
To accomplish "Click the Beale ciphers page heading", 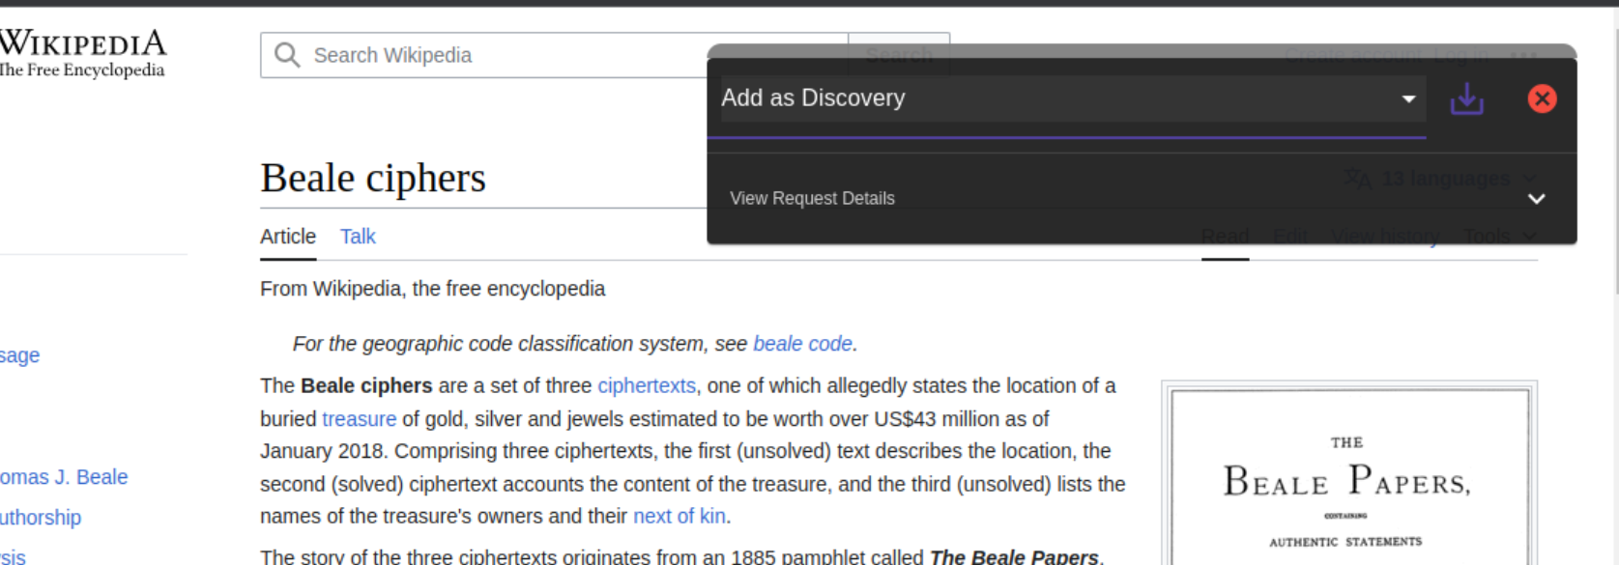I will point(373,178).
